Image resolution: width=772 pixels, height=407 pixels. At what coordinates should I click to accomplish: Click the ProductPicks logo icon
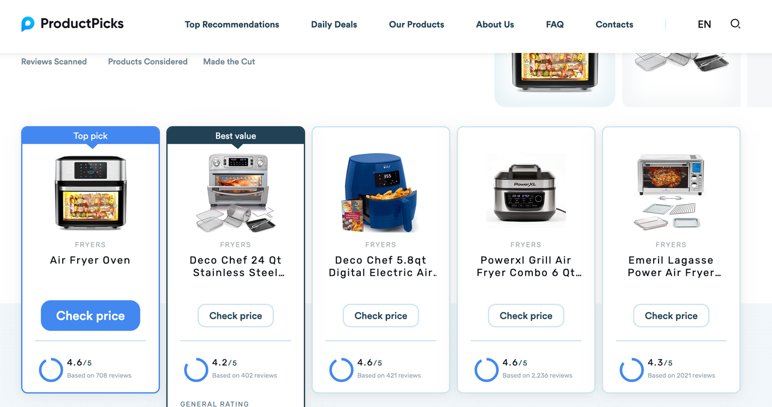(28, 24)
